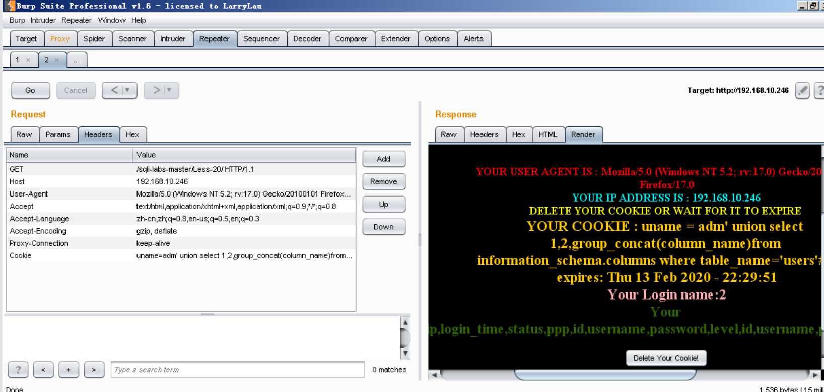Image resolution: width=824 pixels, height=392 pixels.
Task: Open a new Repeater tab with ellipsis
Action: pyautogui.click(x=77, y=60)
